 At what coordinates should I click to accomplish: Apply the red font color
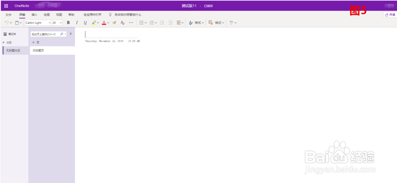104,23
